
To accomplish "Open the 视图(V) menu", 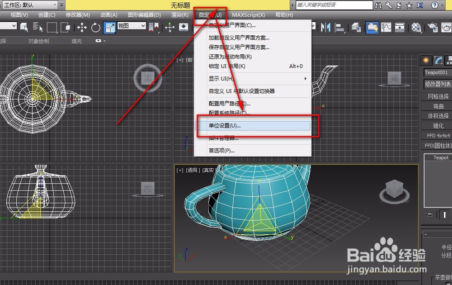I will 19,15.
